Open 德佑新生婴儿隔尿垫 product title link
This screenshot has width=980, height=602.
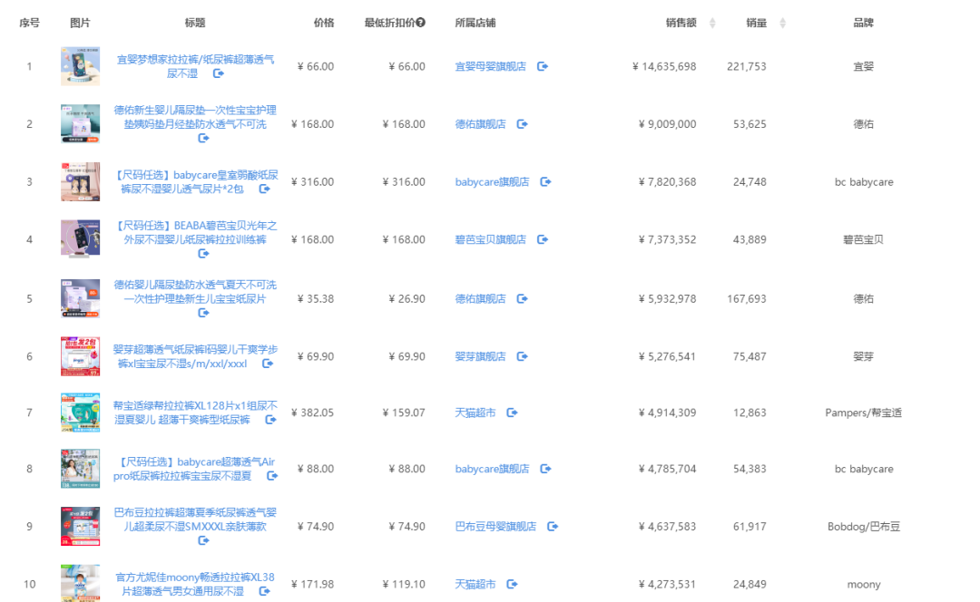(x=195, y=117)
